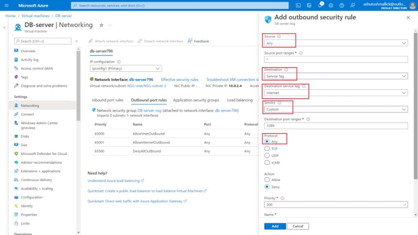Screen dimensions: 418x235
Task: Open the db-server796 network interface link
Action: tap(141, 80)
